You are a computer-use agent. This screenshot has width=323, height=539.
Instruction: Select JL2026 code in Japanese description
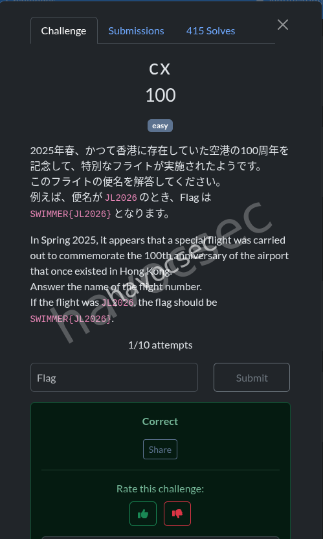(121, 198)
